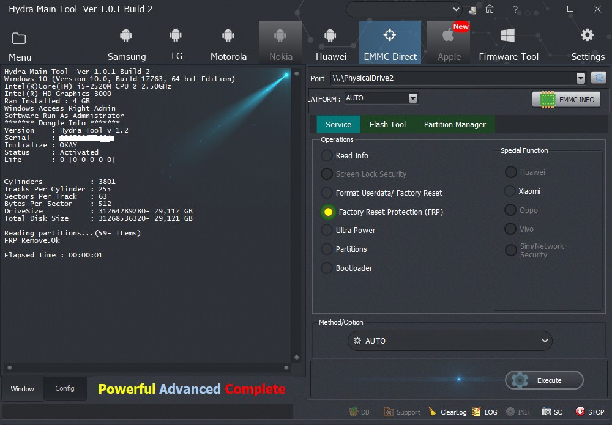Click the 'FRP Remove.Ok' log line
Screen dimensions: 612x425
coord(32,240)
